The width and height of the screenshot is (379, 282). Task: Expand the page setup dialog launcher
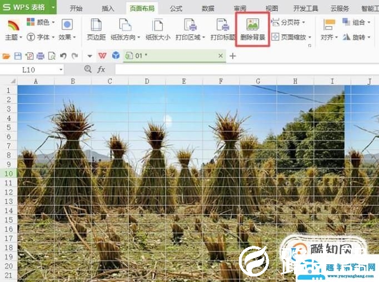click(310, 46)
